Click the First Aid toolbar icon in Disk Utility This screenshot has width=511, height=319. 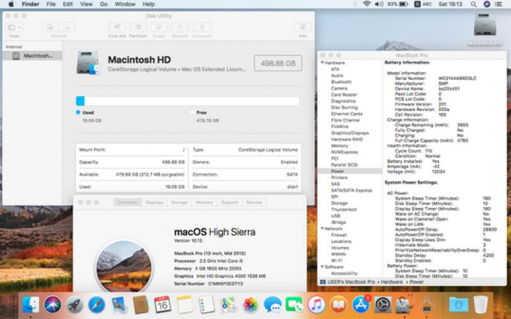117,27
